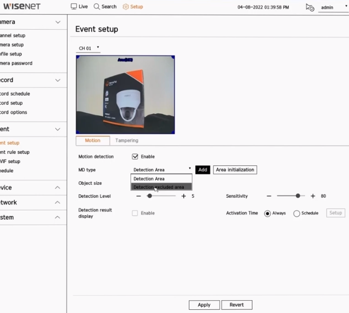Click plus icon for Detection Level
This screenshot has height=313, width=349.
tap(184, 196)
